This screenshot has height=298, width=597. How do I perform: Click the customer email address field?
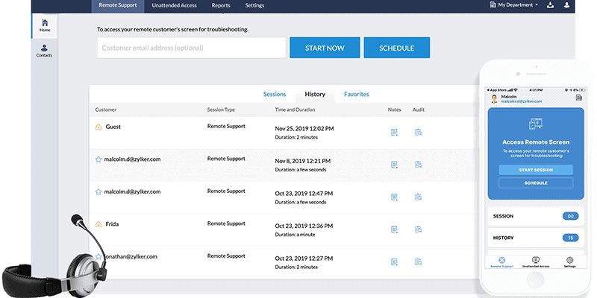tap(192, 48)
